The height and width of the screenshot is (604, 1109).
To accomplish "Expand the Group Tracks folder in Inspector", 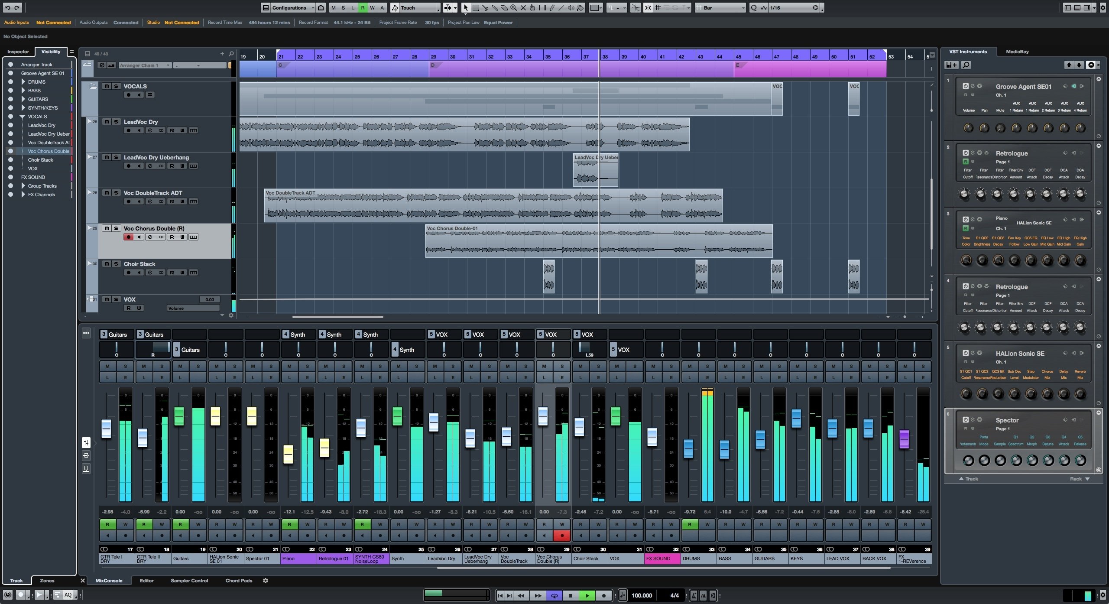I will pyautogui.click(x=22, y=185).
